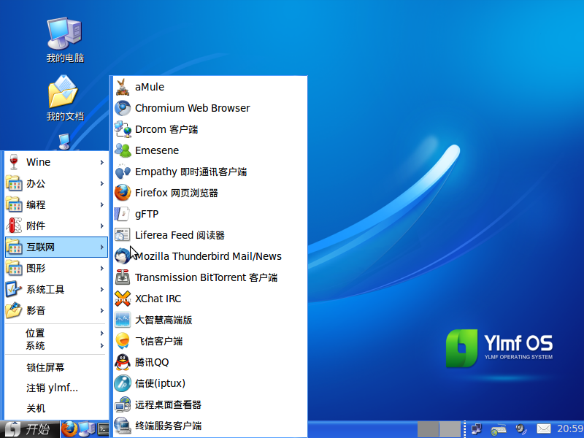The height and width of the screenshot is (438, 584).
Task: Click the 信使(iptux) round icon
Action: 122,383
